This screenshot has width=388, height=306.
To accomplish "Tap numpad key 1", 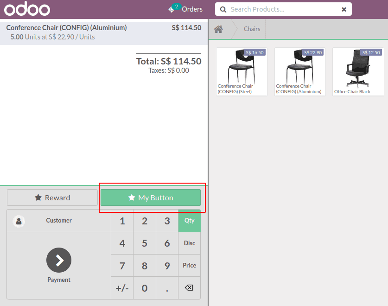I will (x=122, y=221).
